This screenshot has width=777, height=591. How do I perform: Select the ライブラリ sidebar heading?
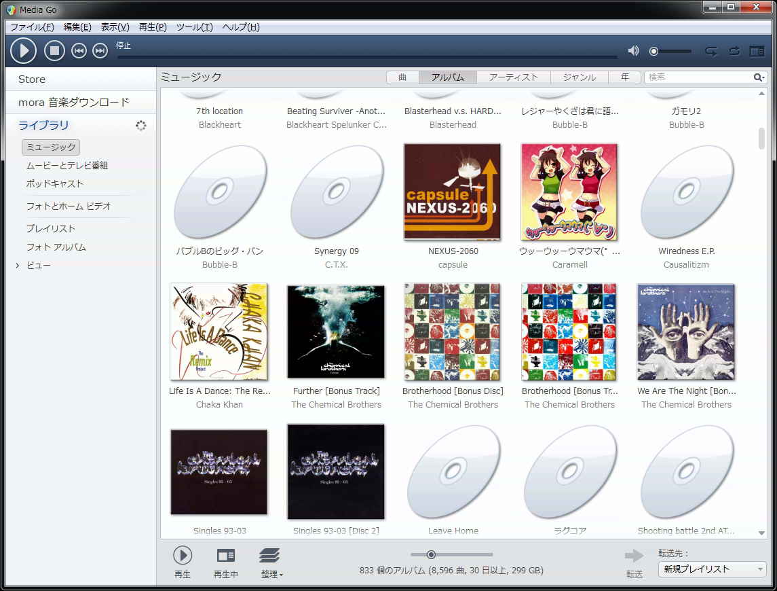(x=43, y=125)
